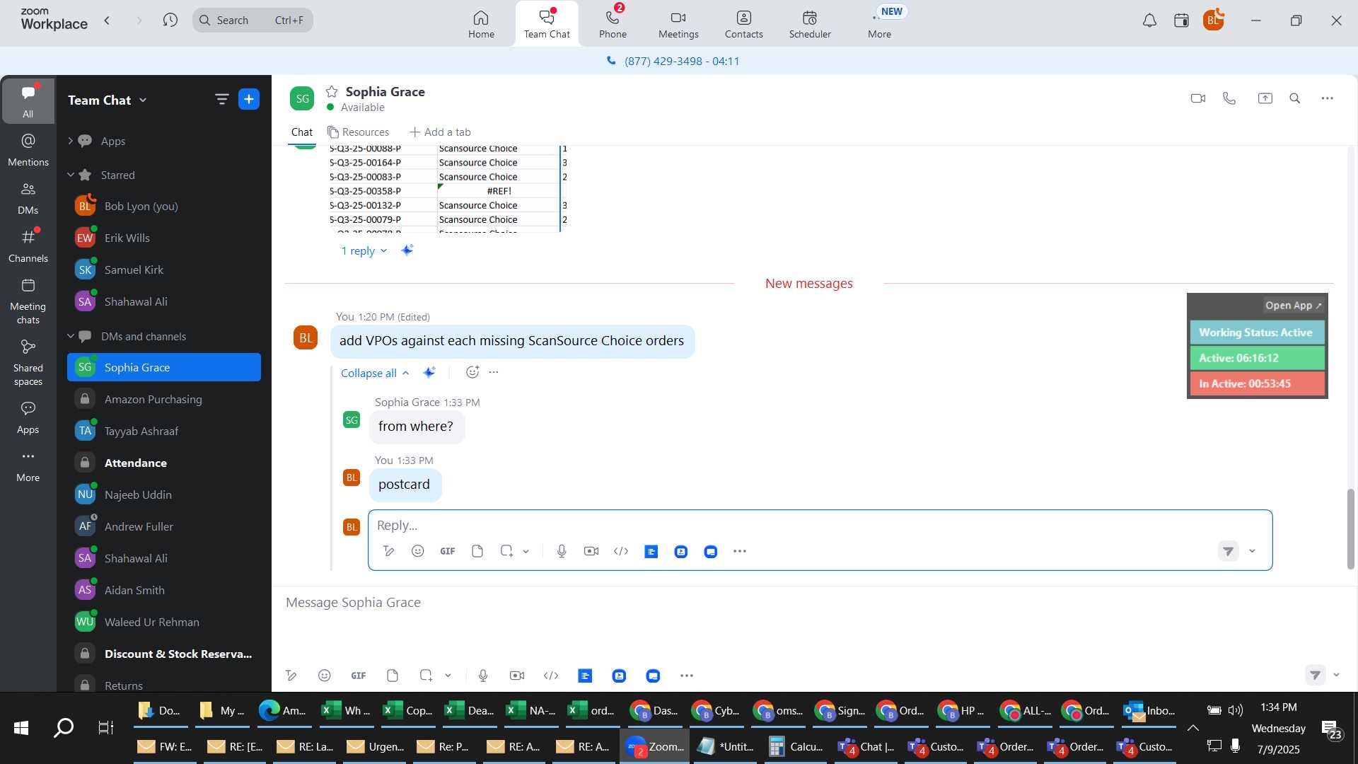The width and height of the screenshot is (1358, 764).
Task: Open the Attendance channel
Action: coord(164,463)
